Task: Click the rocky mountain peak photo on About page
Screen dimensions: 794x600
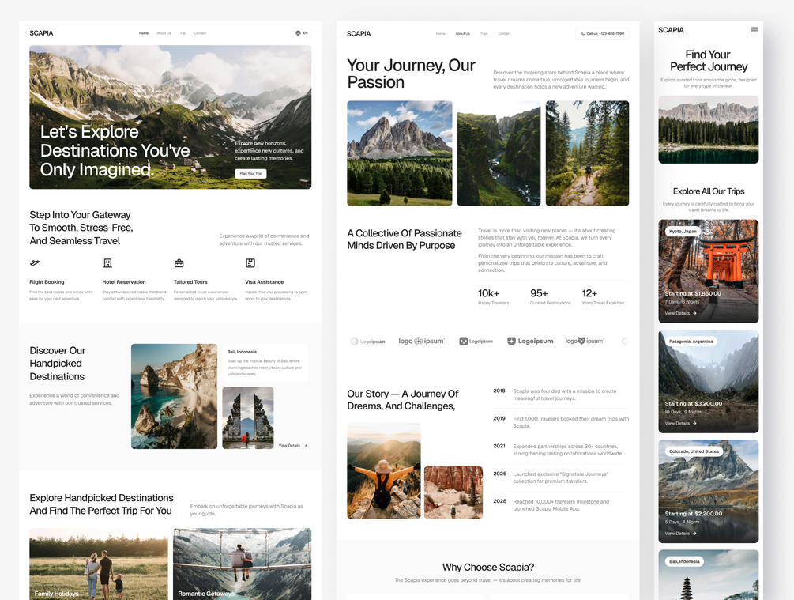Action: (400, 153)
